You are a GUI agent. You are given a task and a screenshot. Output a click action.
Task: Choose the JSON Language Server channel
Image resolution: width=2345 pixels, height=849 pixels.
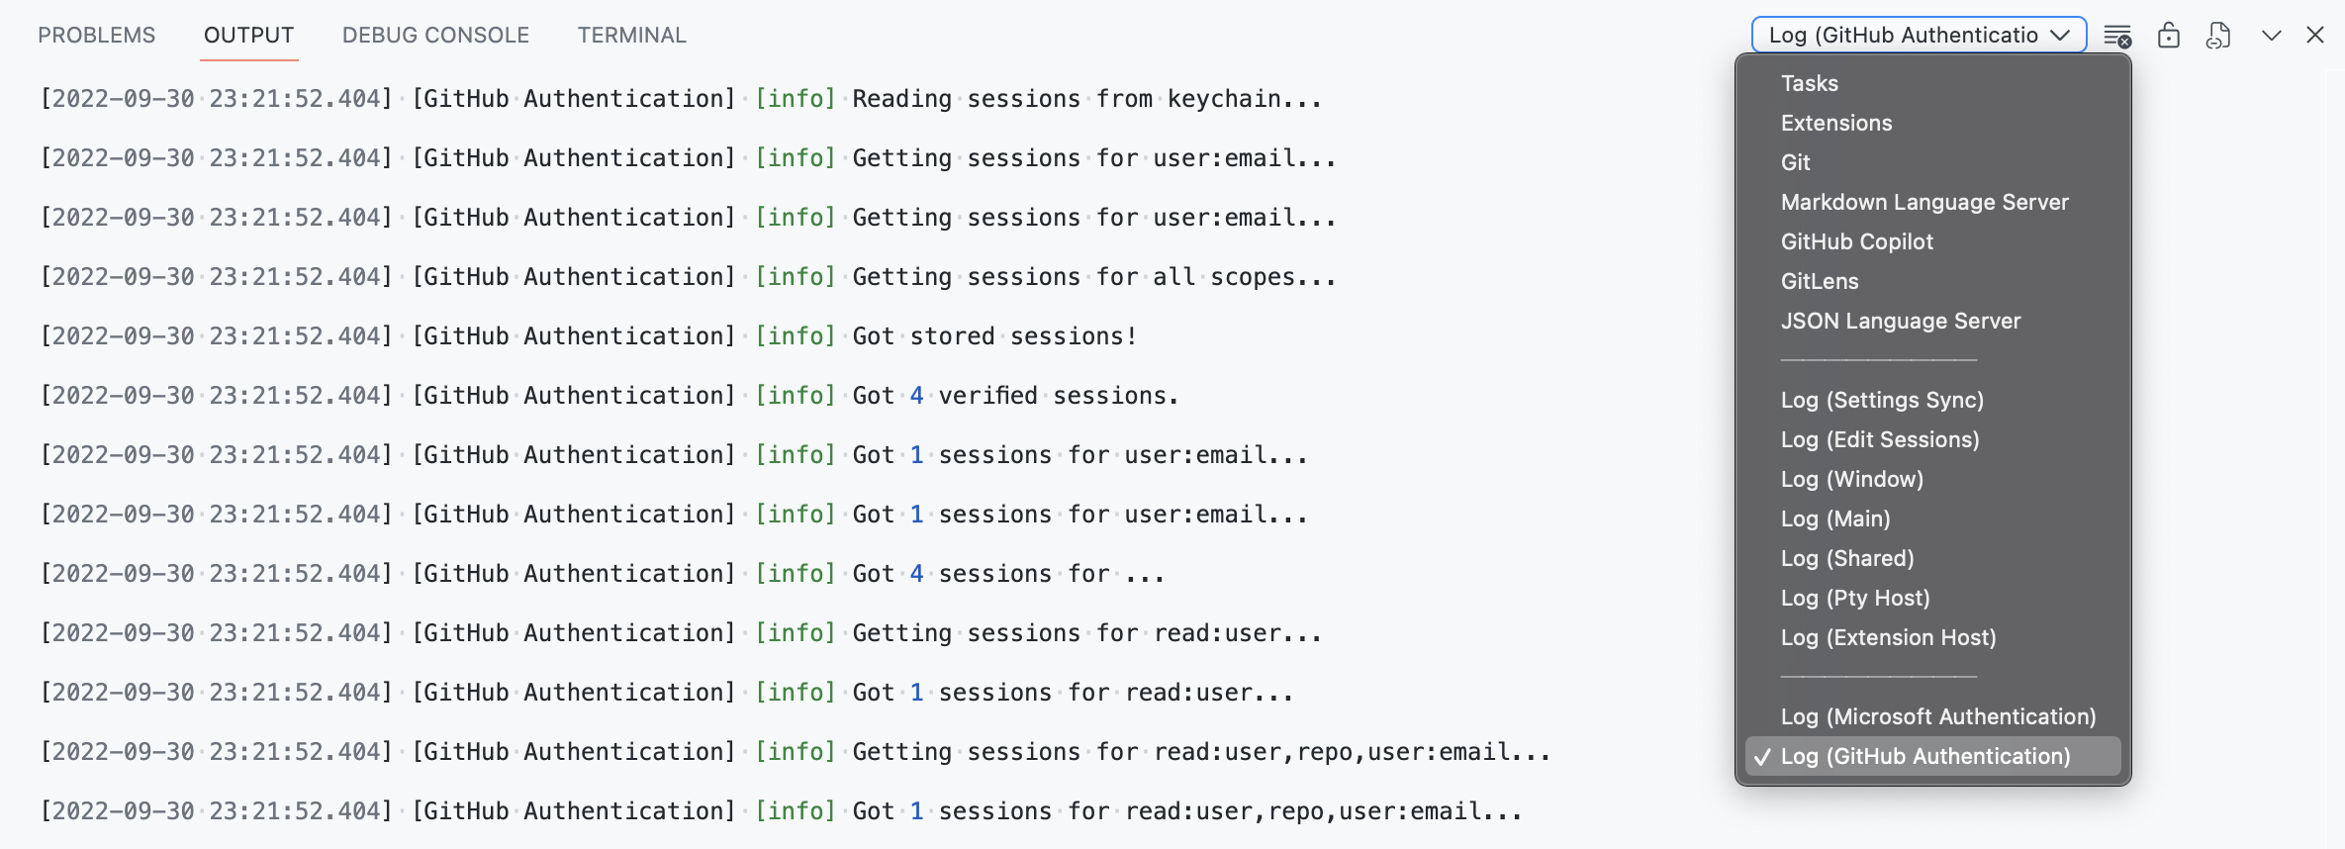[1901, 321]
